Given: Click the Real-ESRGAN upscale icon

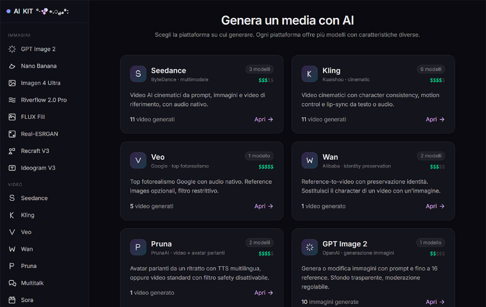Looking at the screenshot, I should (12, 134).
